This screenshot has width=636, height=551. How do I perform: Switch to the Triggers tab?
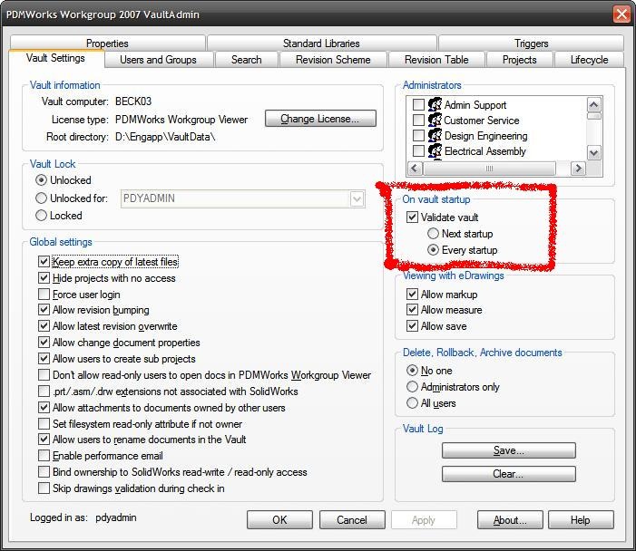pyautogui.click(x=532, y=43)
